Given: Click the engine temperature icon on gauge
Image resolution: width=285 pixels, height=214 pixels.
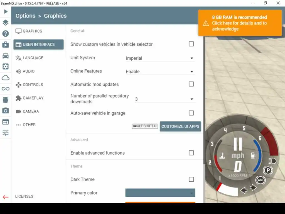Looking at the screenshot, I should click(222, 155).
